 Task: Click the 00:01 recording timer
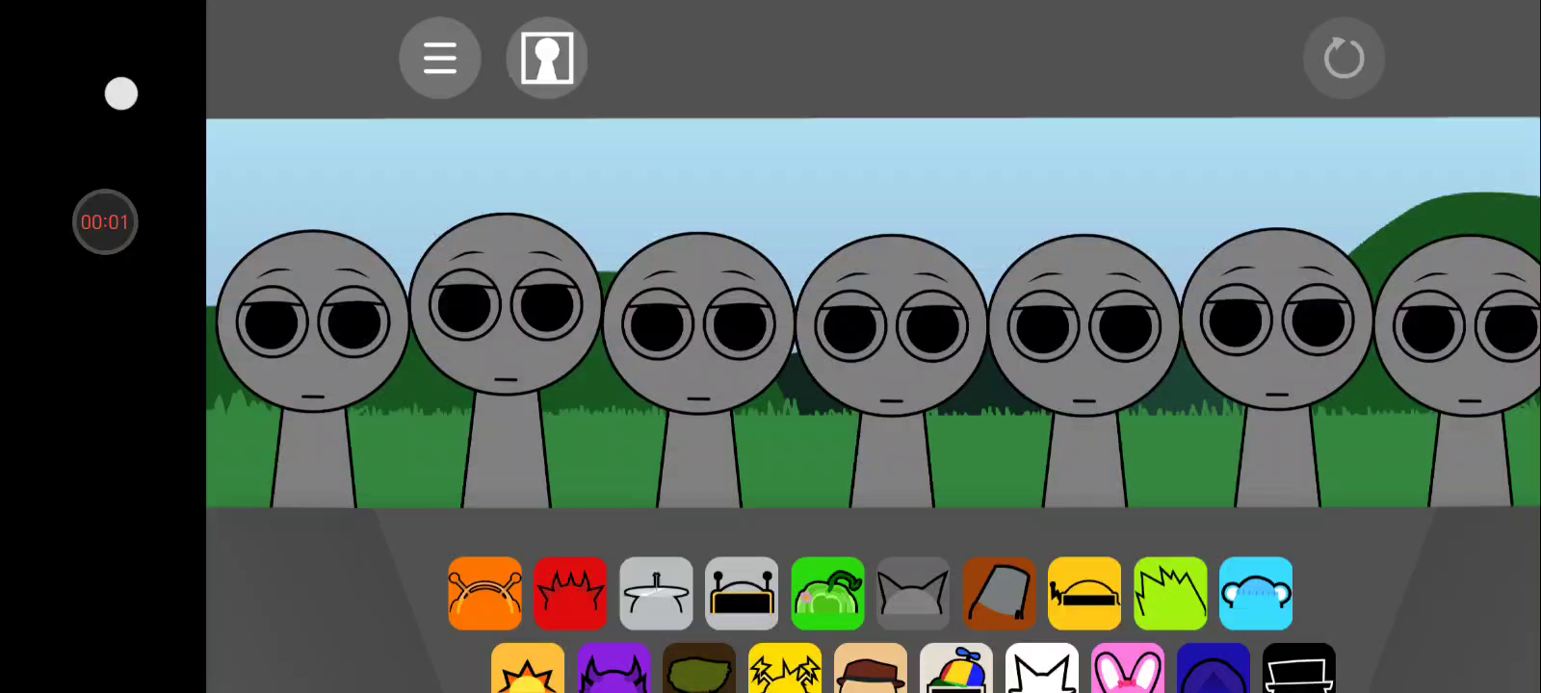[x=105, y=222]
